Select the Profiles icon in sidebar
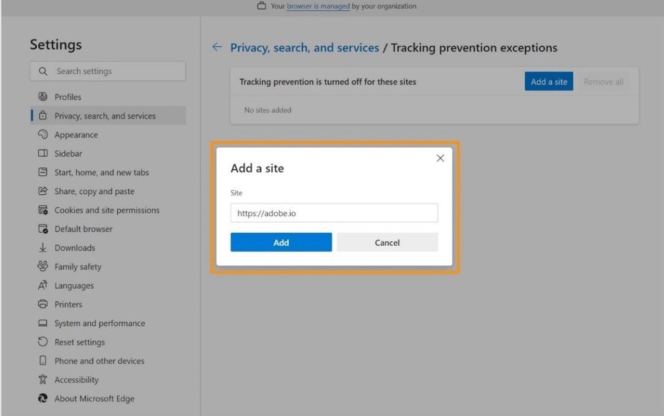Screen dimensions: 664x416 point(42,96)
